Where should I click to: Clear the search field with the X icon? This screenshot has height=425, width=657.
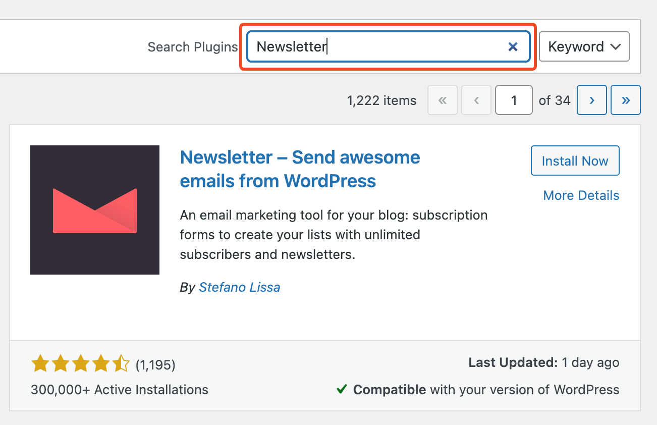pyautogui.click(x=513, y=46)
